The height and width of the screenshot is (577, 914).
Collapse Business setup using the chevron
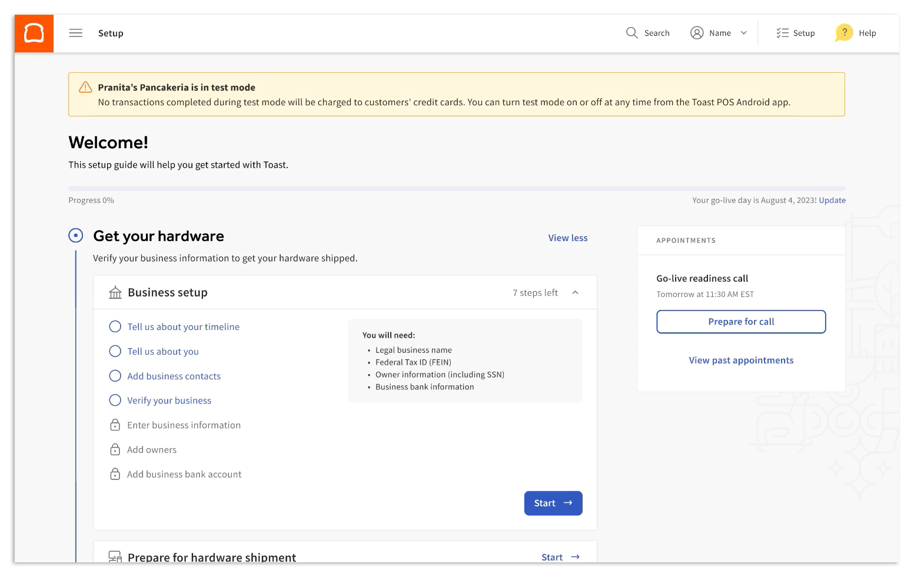575,292
